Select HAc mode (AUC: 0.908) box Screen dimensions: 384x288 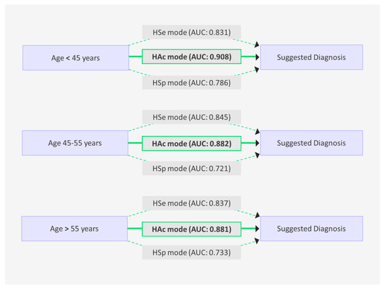pos(191,56)
